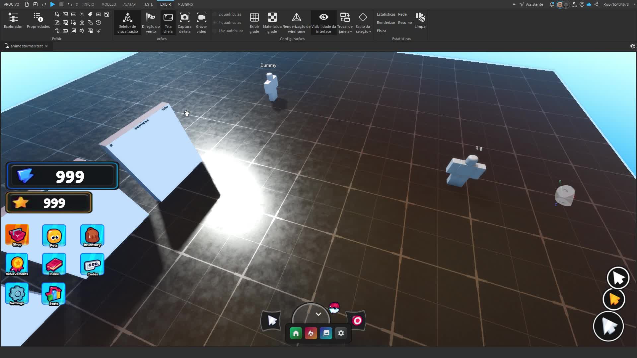Screen dimensions: 637x358
Task: Click the Física statistics button
Action: [x=381, y=31]
